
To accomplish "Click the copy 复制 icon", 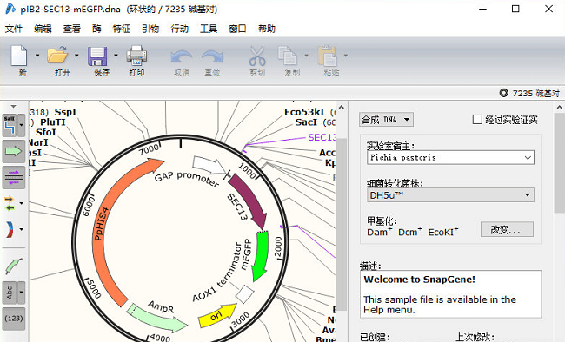I will pyautogui.click(x=287, y=56).
